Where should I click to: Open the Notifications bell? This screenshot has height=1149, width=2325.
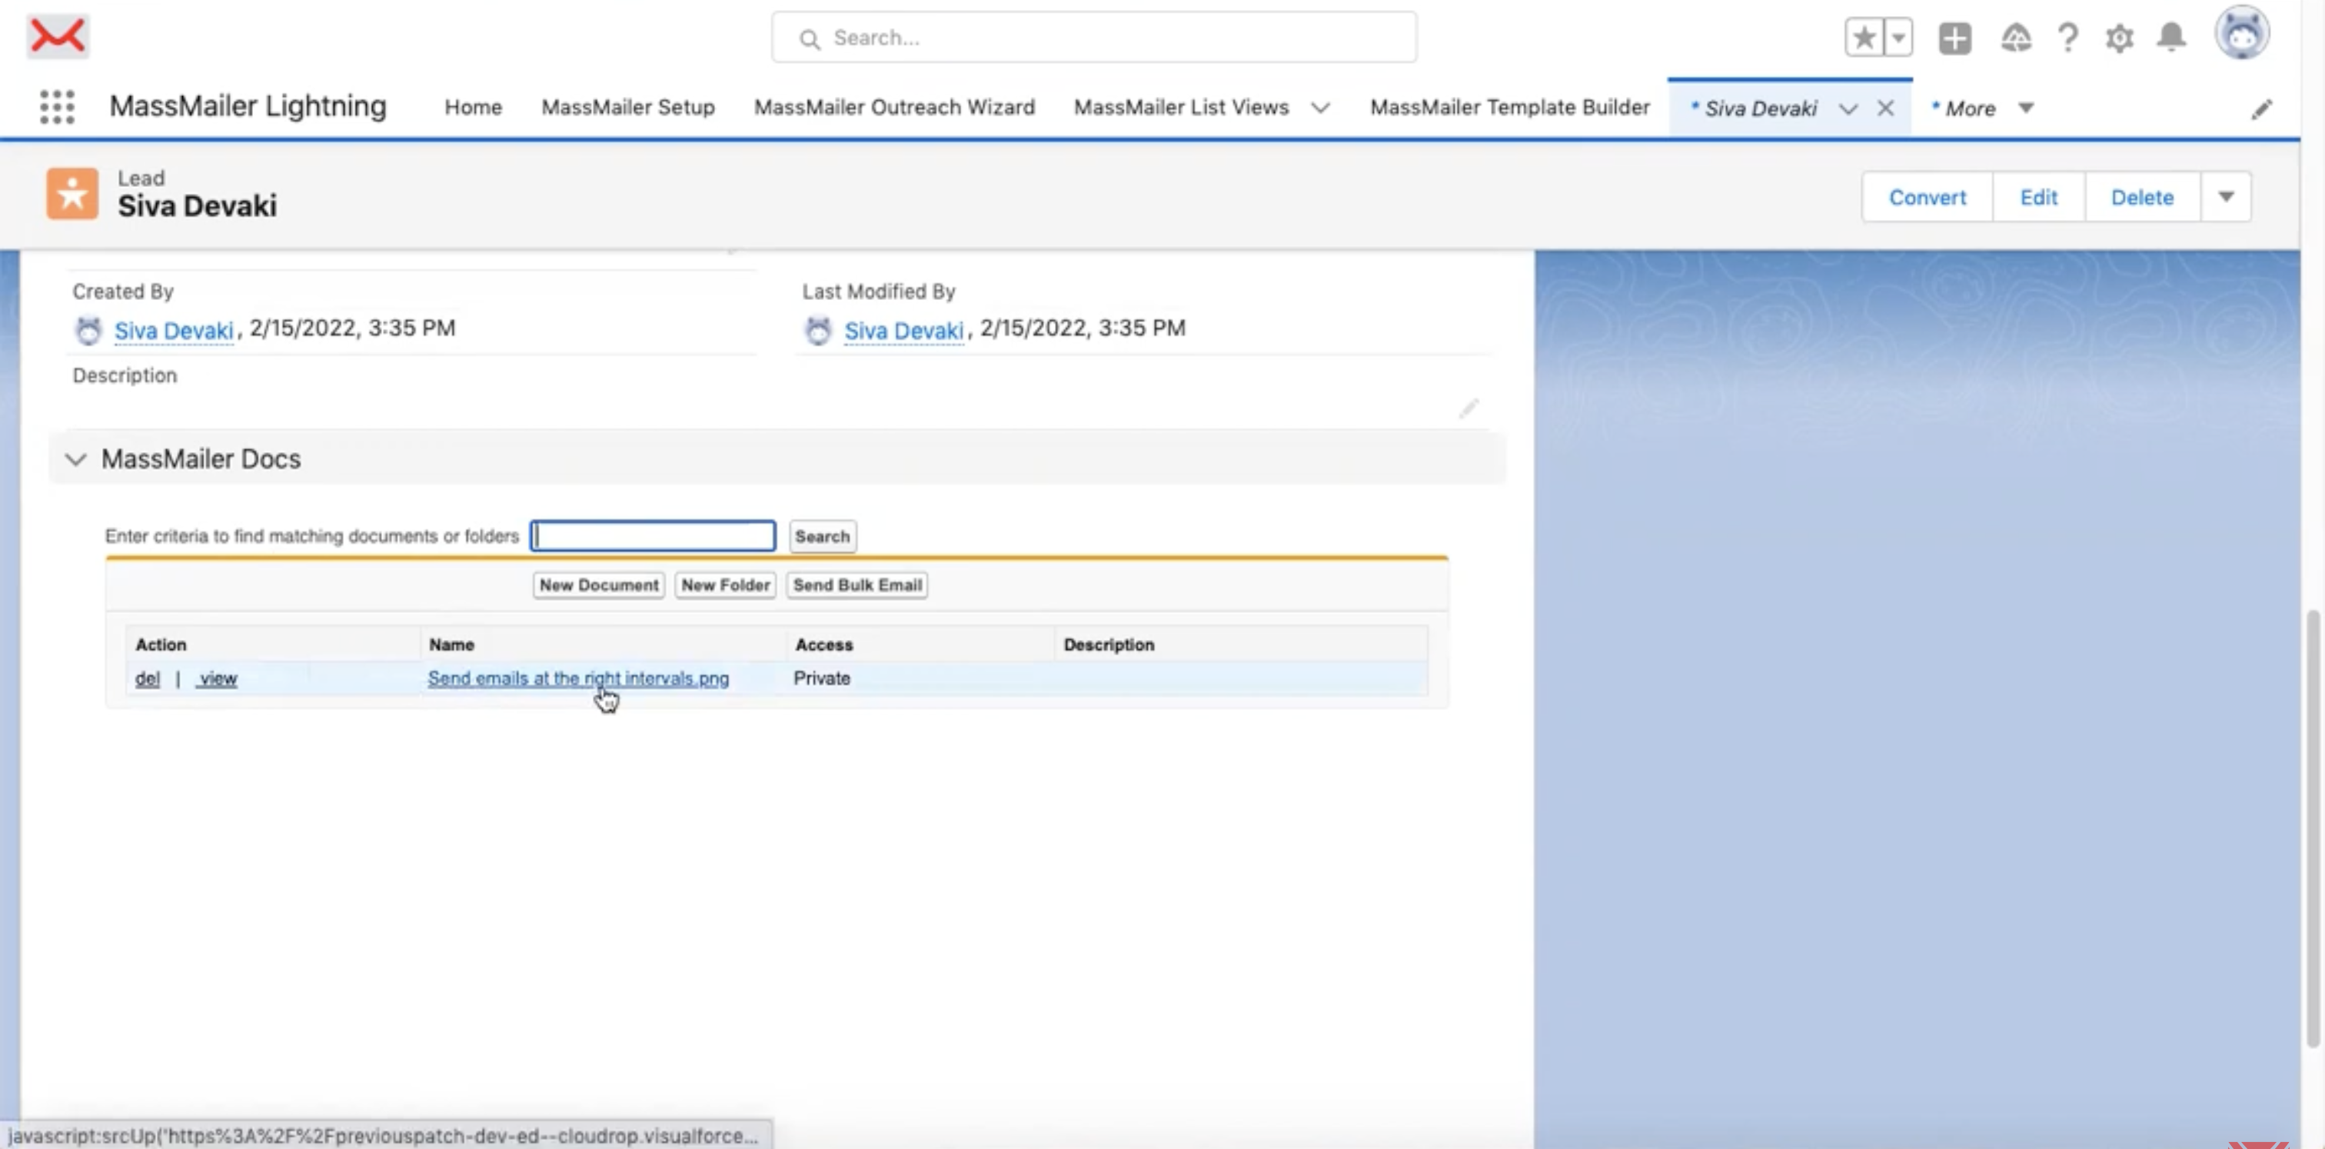click(2170, 38)
